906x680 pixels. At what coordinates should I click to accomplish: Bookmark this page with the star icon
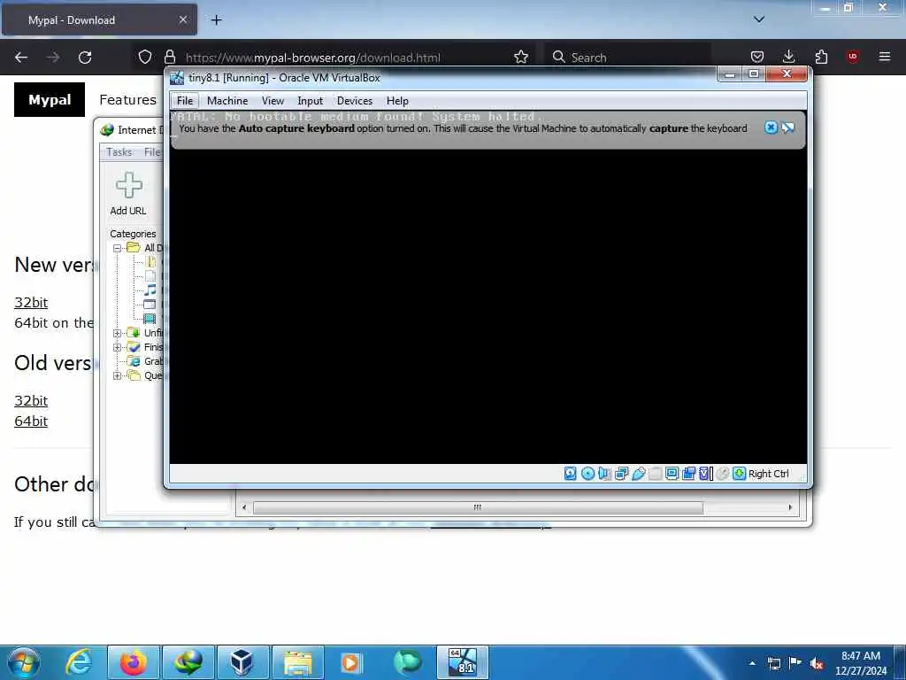pos(521,57)
